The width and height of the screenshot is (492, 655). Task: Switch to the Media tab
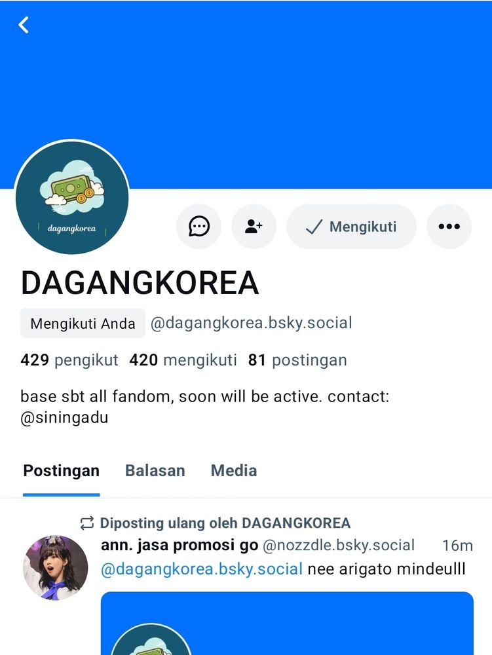tap(233, 471)
